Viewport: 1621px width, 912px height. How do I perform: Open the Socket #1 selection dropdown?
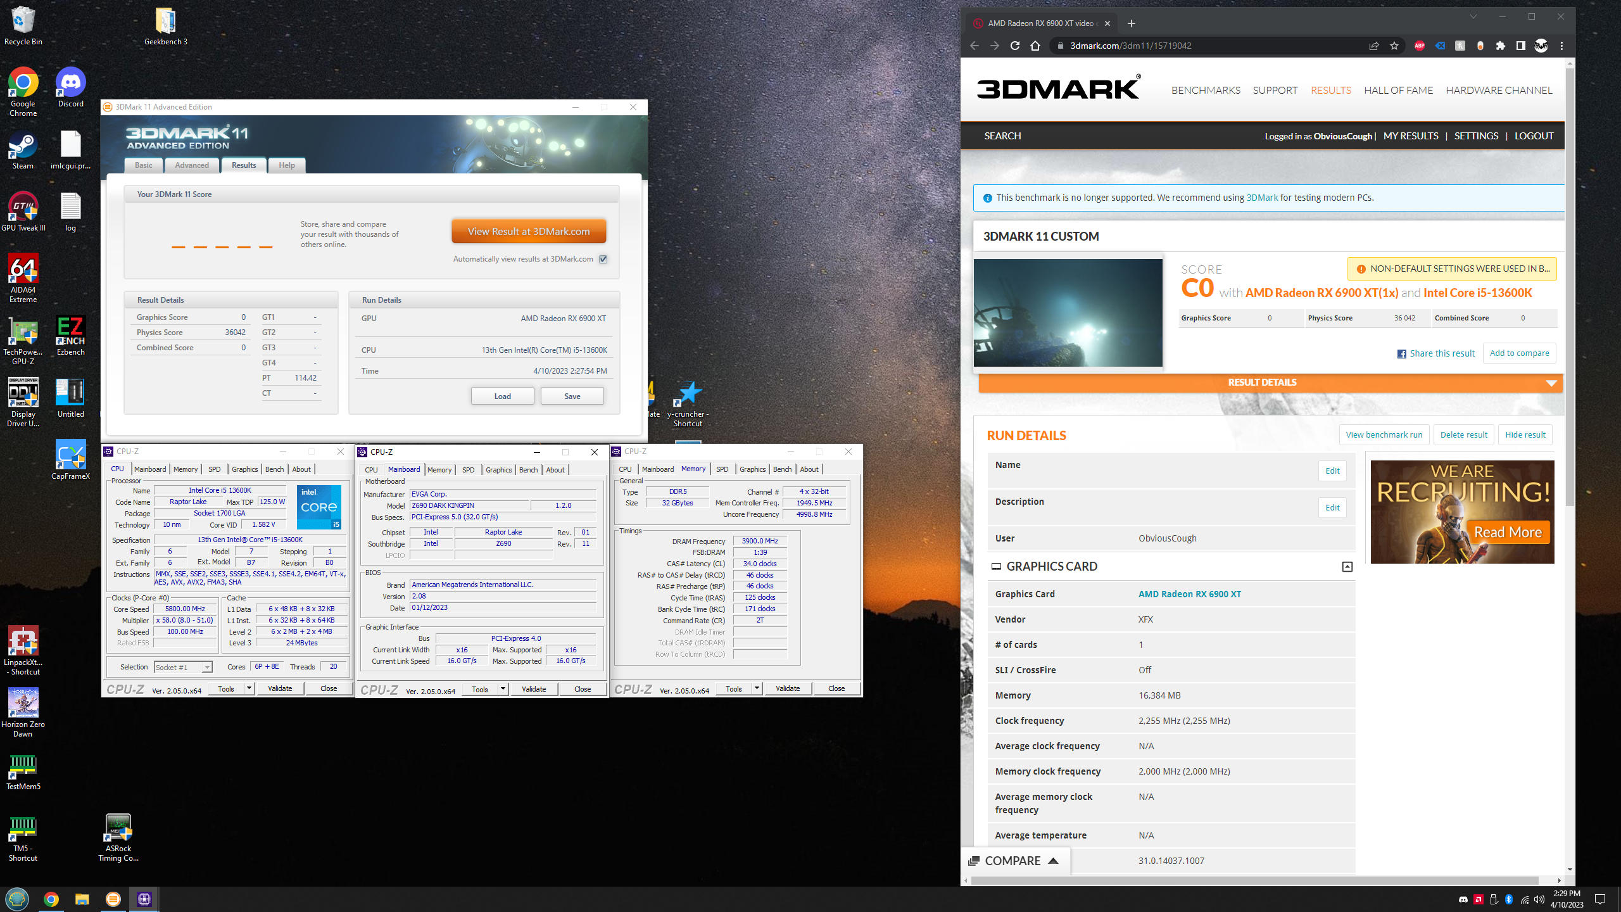[184, 668]
